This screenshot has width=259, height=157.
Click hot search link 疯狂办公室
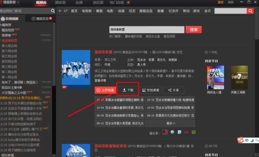(153, 36)
